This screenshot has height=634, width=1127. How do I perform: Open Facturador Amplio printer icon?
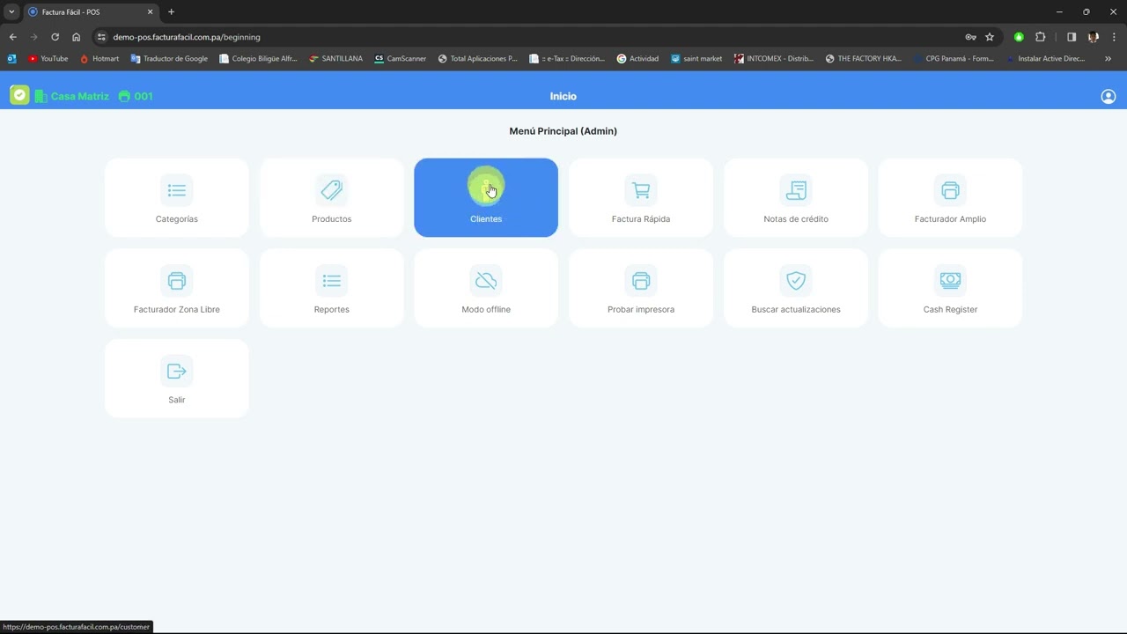coord(950,190)
